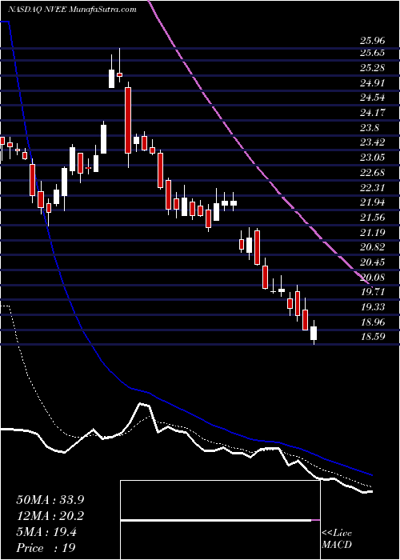This screenshot has width=400, height=560.
Task: Click the 20.08 price label
Action: 372,277
